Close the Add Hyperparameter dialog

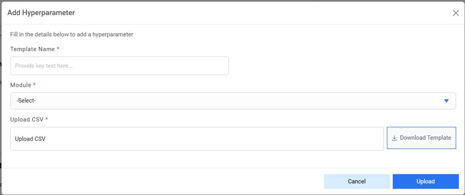(x=456, y=13)
